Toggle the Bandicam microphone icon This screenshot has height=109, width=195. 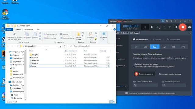click(158, 27)
